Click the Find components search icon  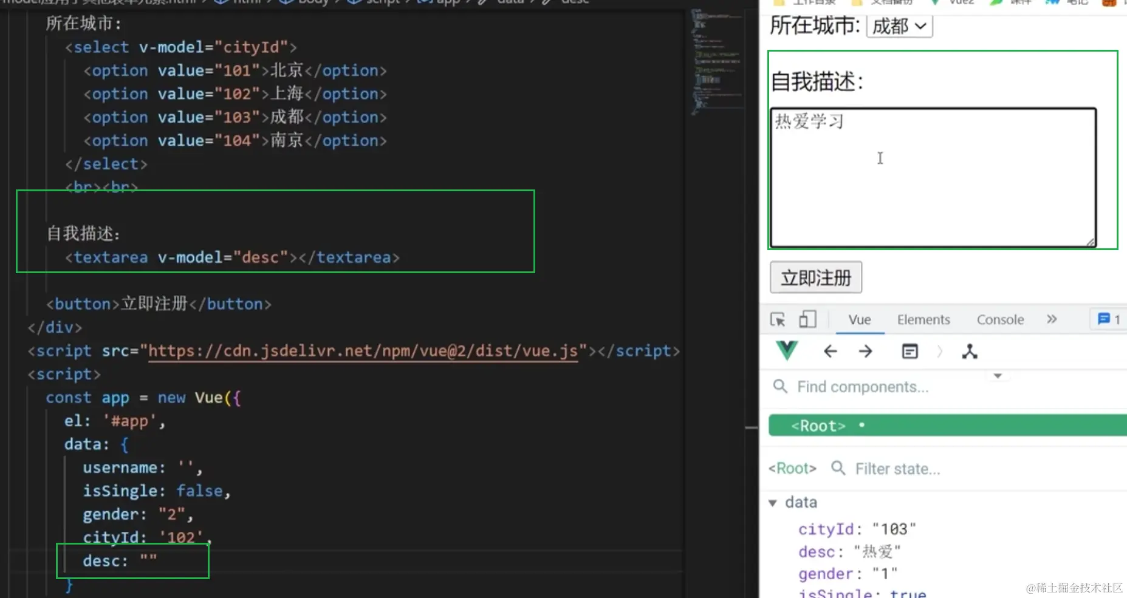[x=780, y=386]
